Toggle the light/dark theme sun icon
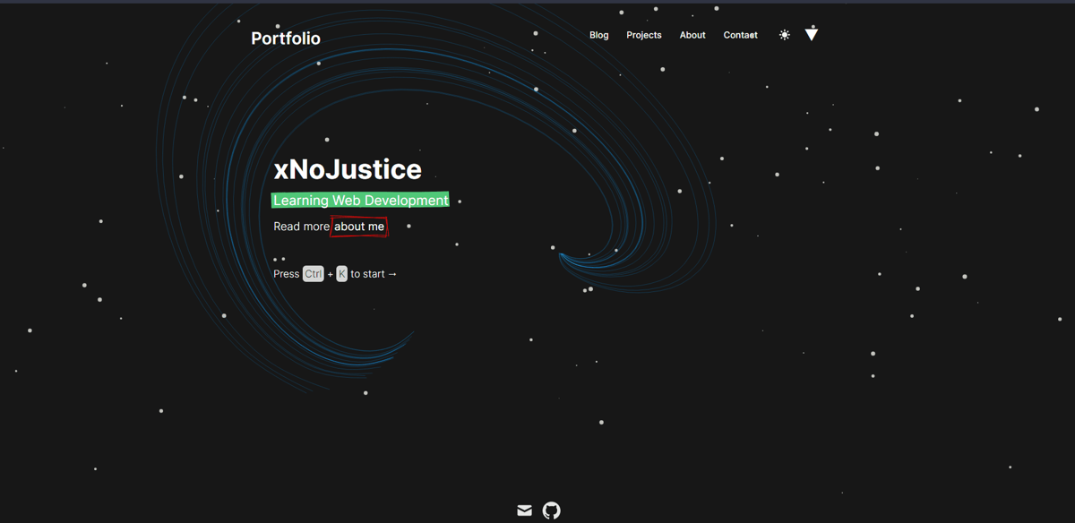This screenshot has width=1075, height=523. [x=785, y=35]
